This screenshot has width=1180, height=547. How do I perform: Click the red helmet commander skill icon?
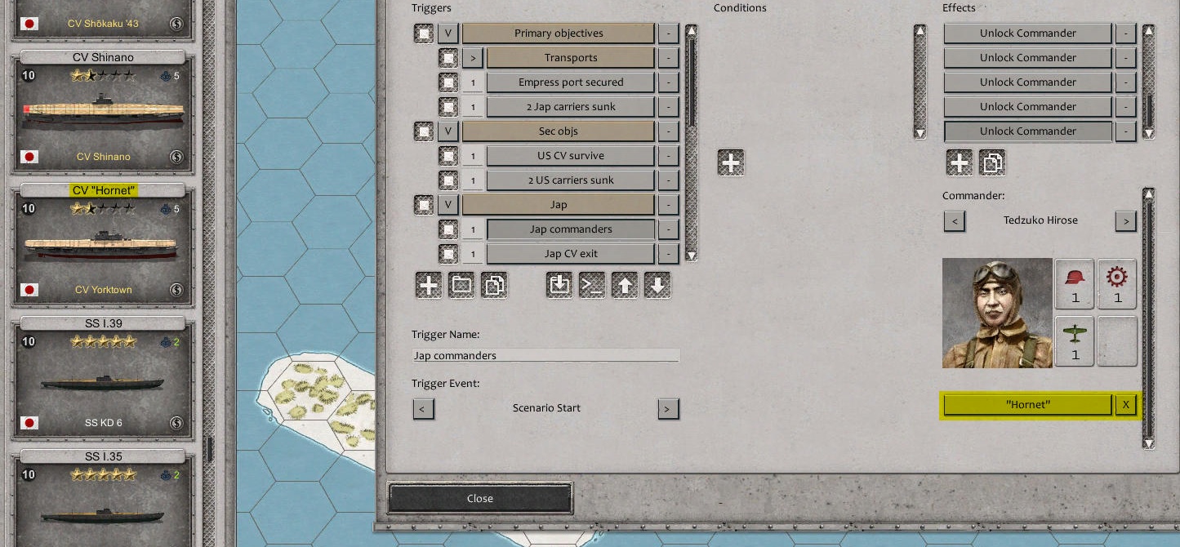1075,284
